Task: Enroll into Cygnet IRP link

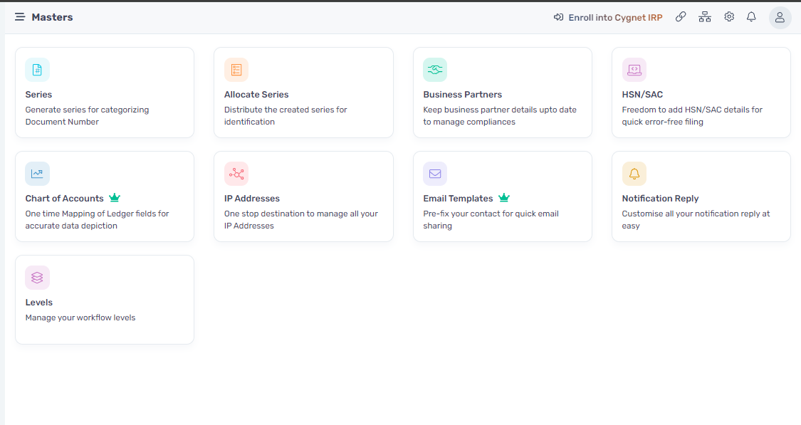Action: pyautogui.click(x=608, y=17)
